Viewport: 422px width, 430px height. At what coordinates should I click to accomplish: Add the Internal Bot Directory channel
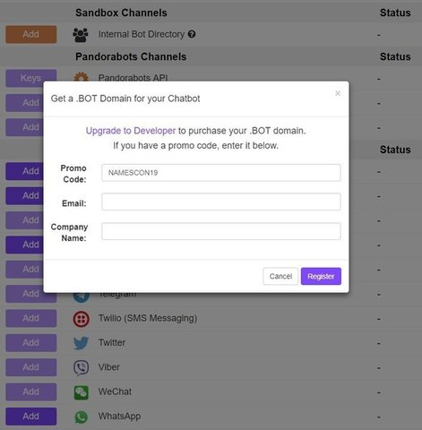coord(31,34)
